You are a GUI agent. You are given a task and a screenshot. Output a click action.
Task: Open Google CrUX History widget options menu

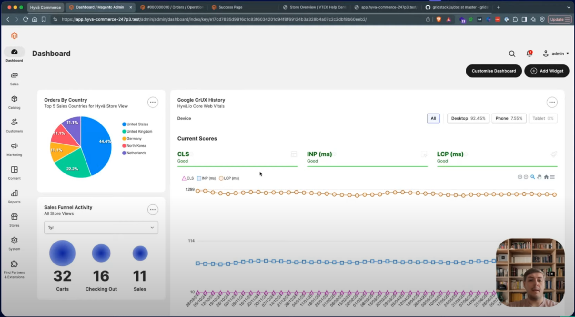pos(552,102)
